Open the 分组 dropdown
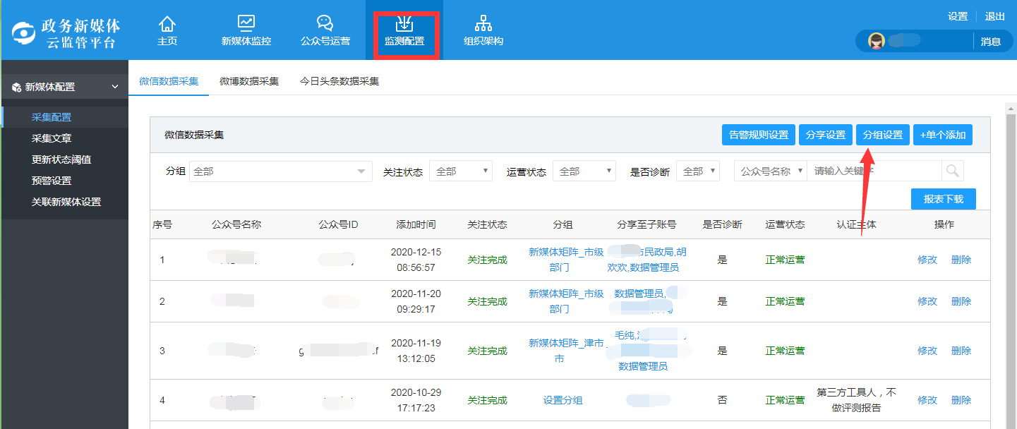The height and width of the screenshot is (429, 1017). point(280,171)
